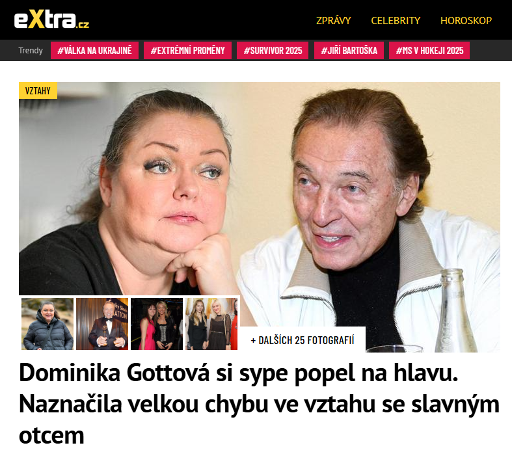Screen dimensions: 512x454
Task: Click + DALŠÍCH 25 FOTOGRAFIÍ gallery link
Action: point(303,340)
